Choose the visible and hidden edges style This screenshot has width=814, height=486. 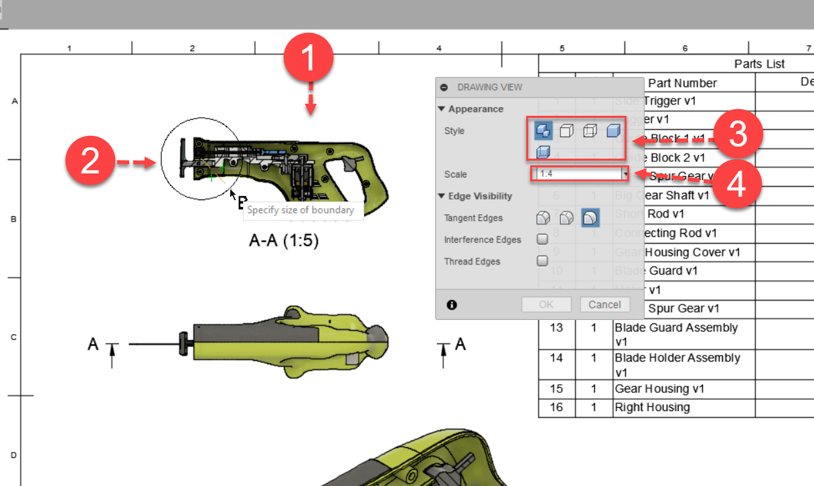pos(590,131)
